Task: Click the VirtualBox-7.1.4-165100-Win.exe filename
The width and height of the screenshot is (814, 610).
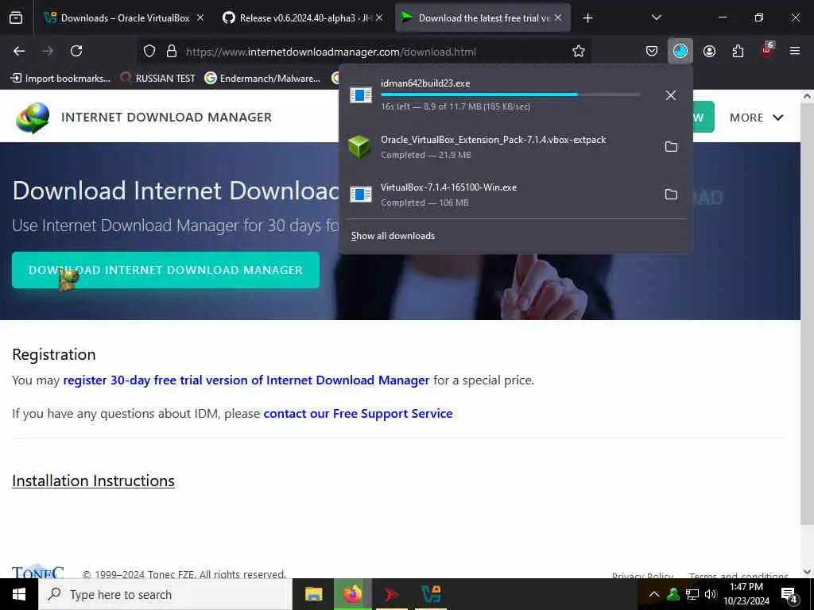Action: pos(448,187)
